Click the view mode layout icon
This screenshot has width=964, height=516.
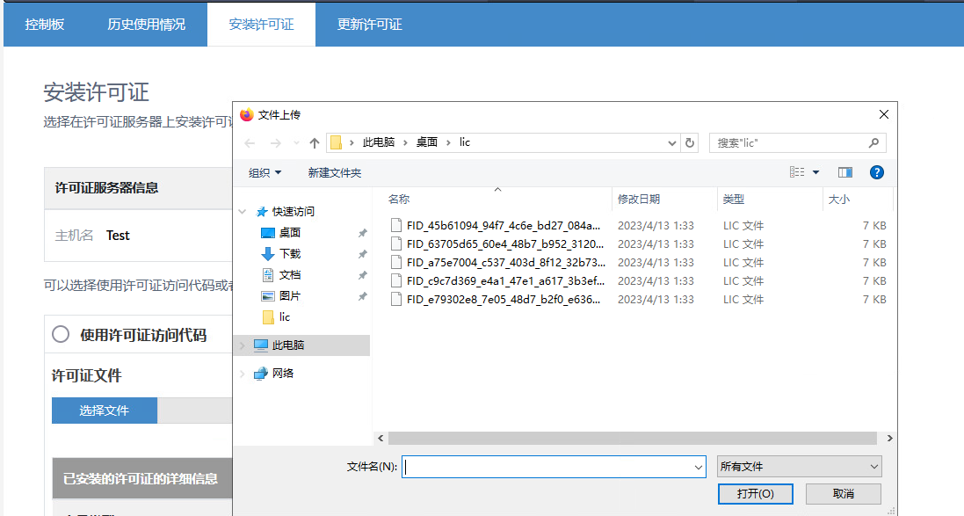(797, 172)
